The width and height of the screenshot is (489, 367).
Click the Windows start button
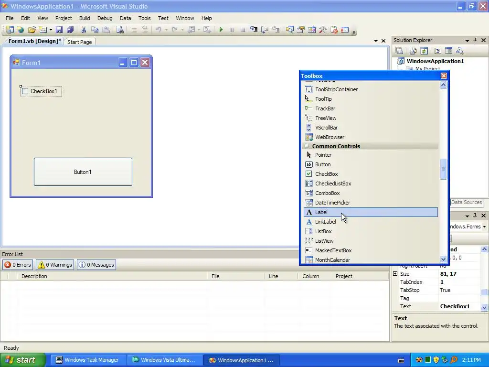point(23,360)
